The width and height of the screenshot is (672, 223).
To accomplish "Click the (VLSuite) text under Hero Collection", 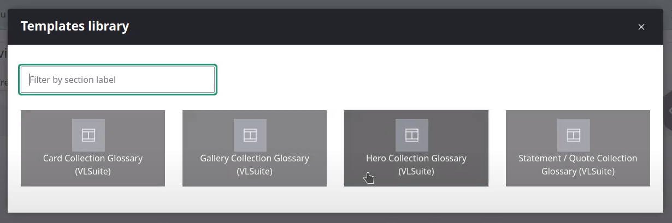I will coord(416,171).
